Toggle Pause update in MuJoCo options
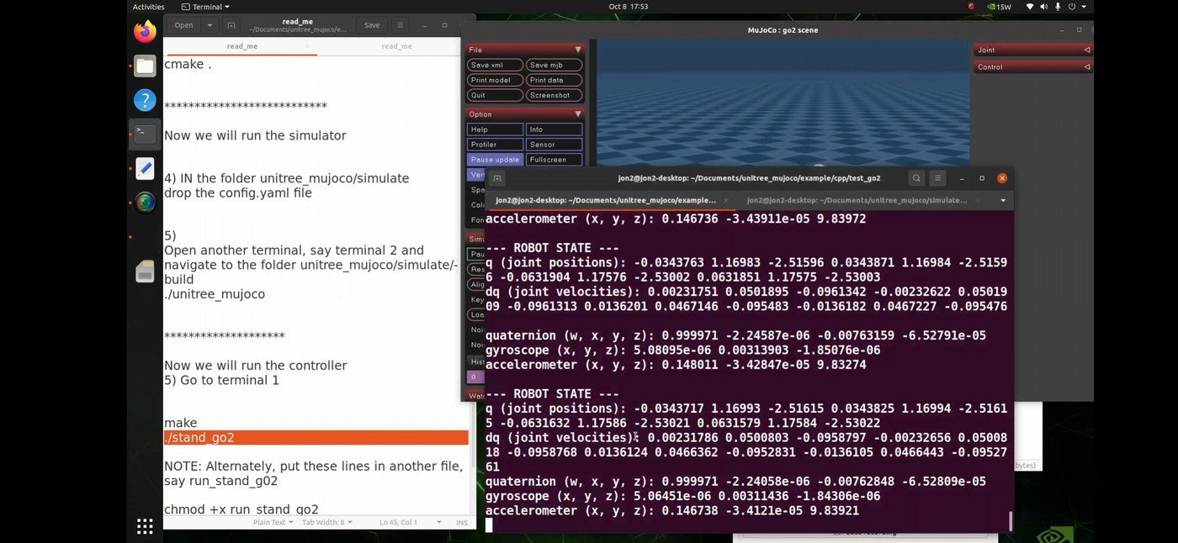 click(495, 160)
